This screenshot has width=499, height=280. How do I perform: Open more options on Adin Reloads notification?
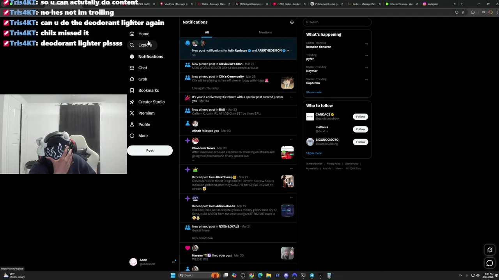[292, 198]
